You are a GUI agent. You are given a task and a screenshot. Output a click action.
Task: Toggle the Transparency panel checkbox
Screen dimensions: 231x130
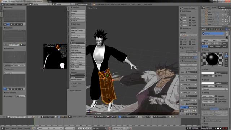(x=204, y=105)
